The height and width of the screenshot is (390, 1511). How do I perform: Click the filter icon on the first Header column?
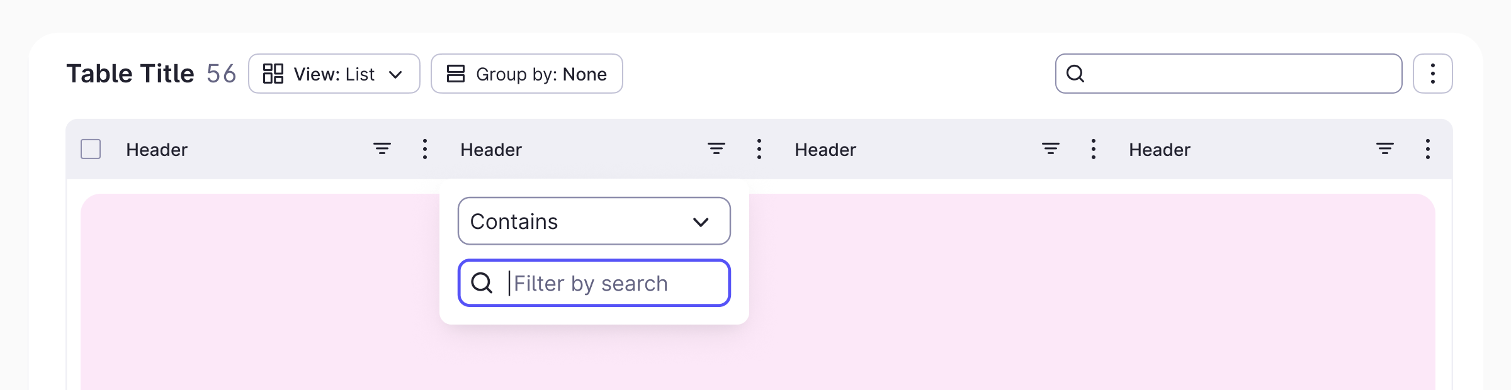point(382,150)
